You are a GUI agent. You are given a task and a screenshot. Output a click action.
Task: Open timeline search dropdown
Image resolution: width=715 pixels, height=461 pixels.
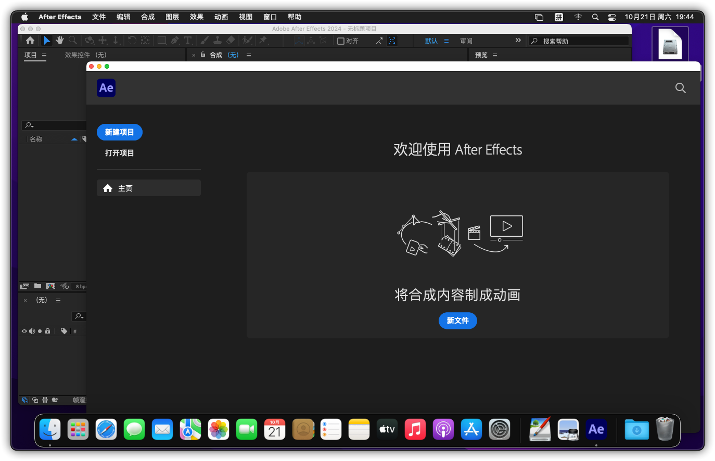pos(79,316)
